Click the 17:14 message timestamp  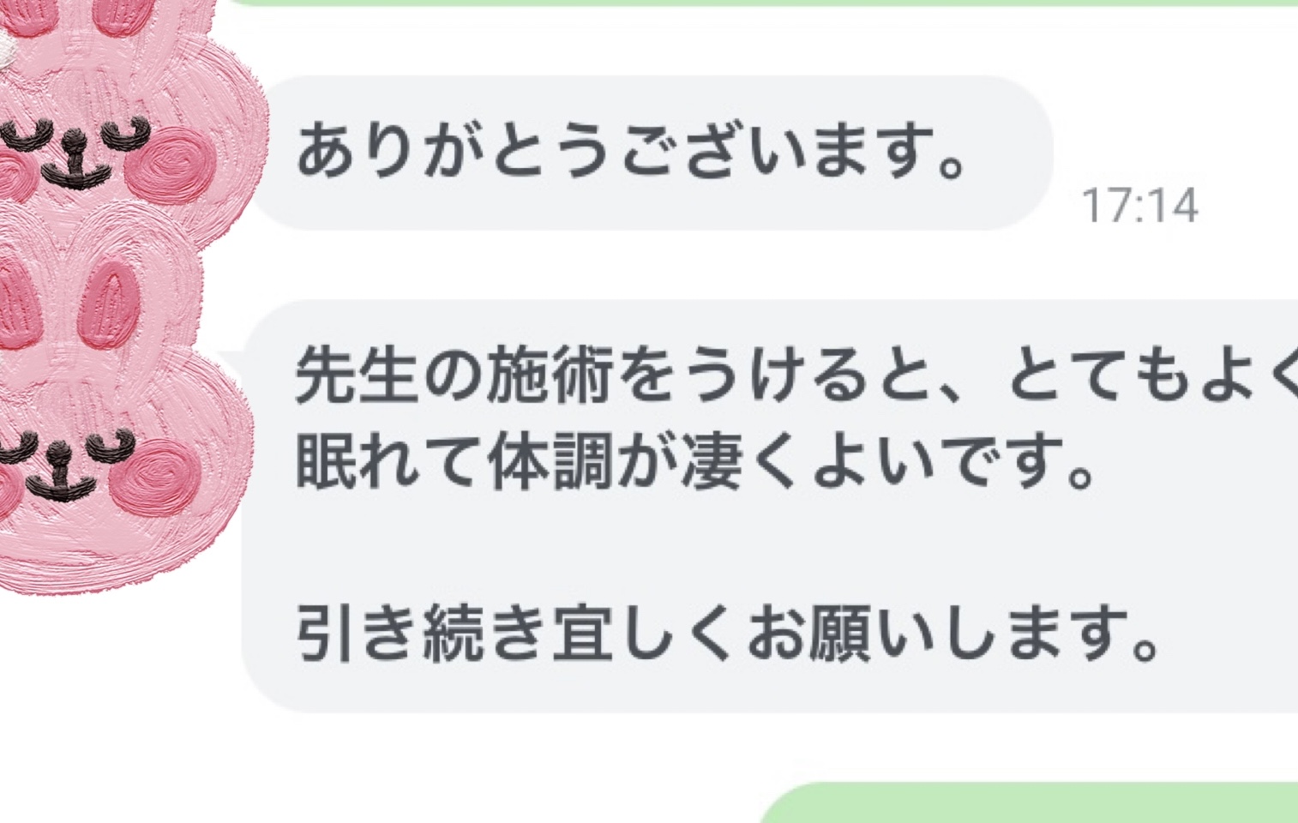[x=1139, y=206]
